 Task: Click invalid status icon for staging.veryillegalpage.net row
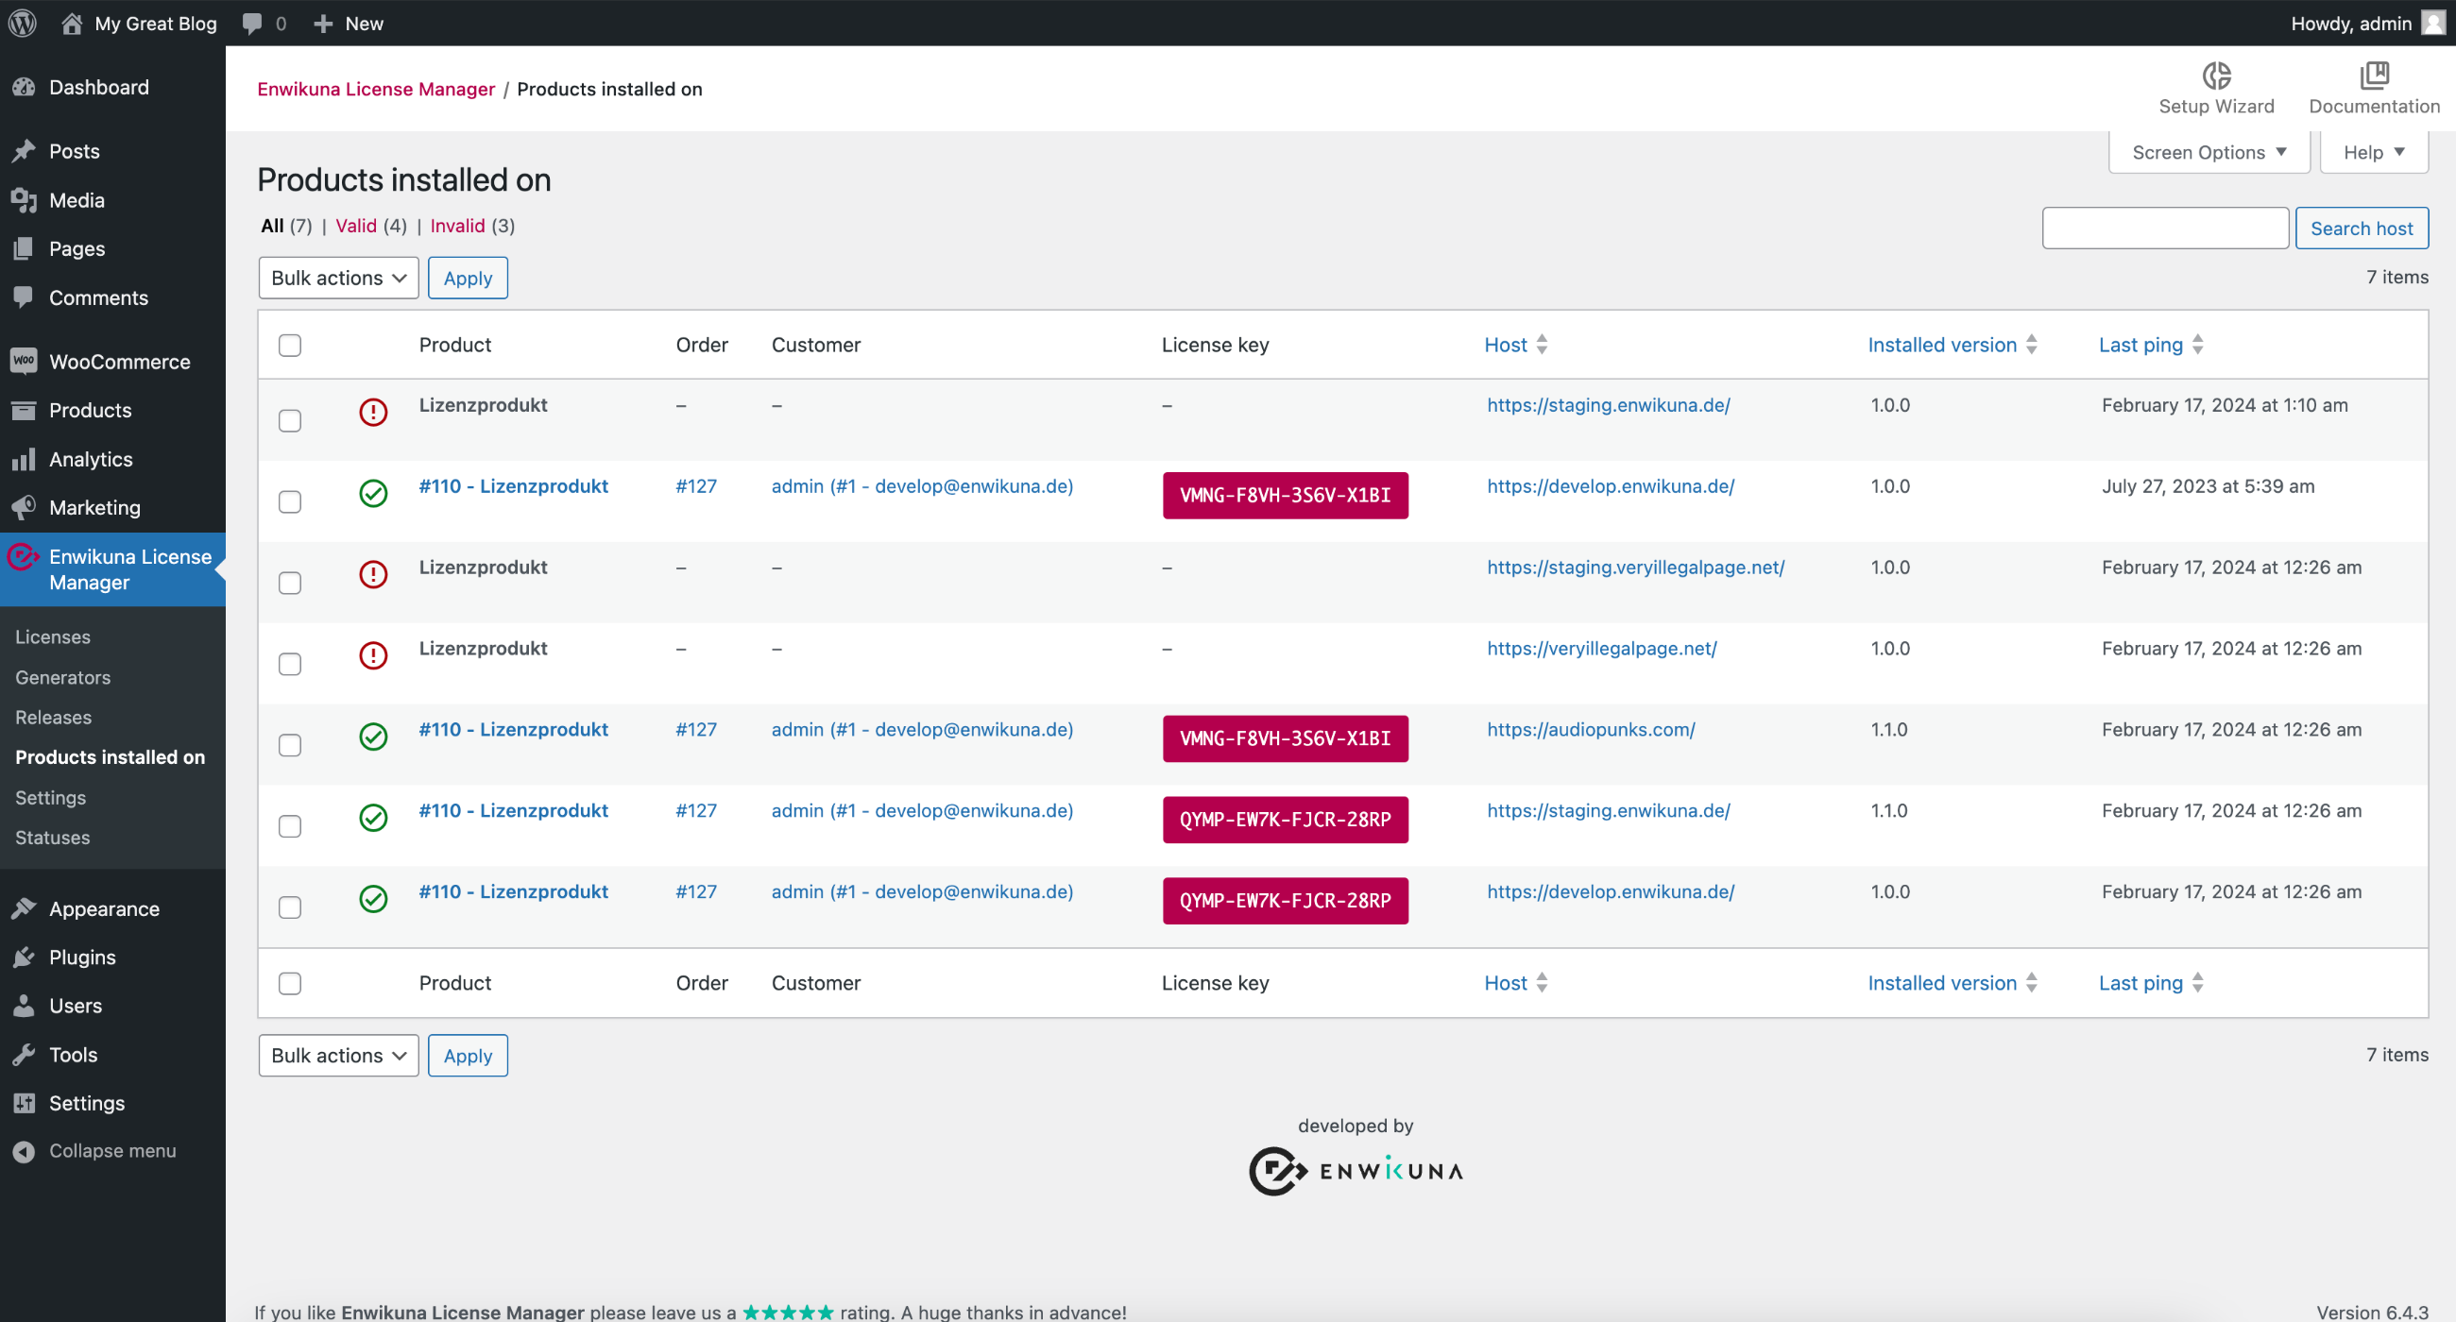pyautogui.click(x=373, y=574)
